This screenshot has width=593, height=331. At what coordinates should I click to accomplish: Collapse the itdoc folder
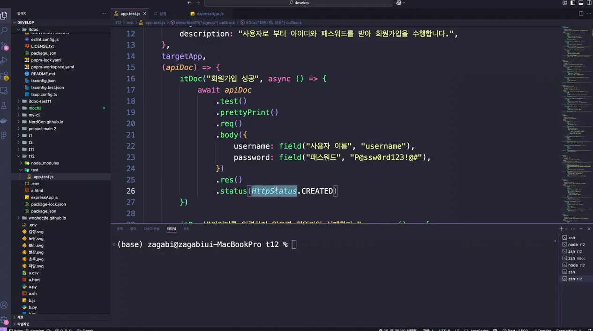coord(61,29)
